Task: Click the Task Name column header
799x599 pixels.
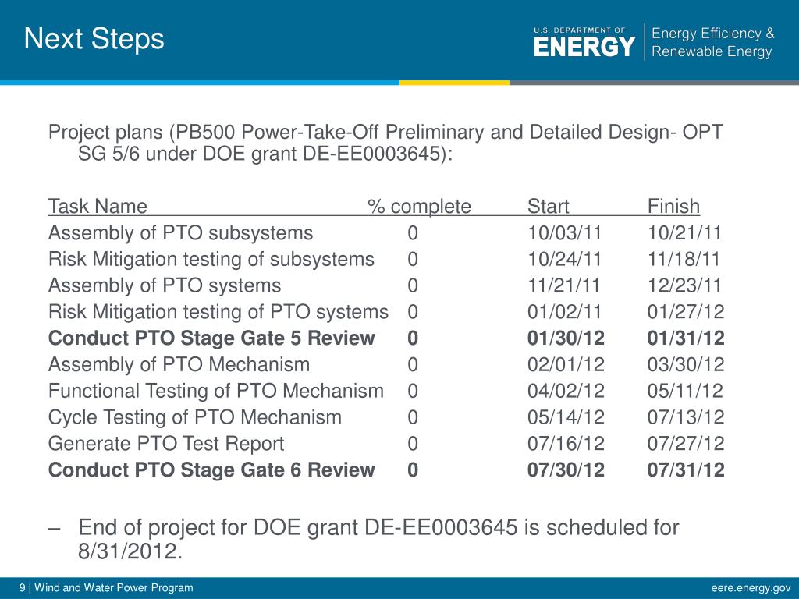Action: point(98,206)
